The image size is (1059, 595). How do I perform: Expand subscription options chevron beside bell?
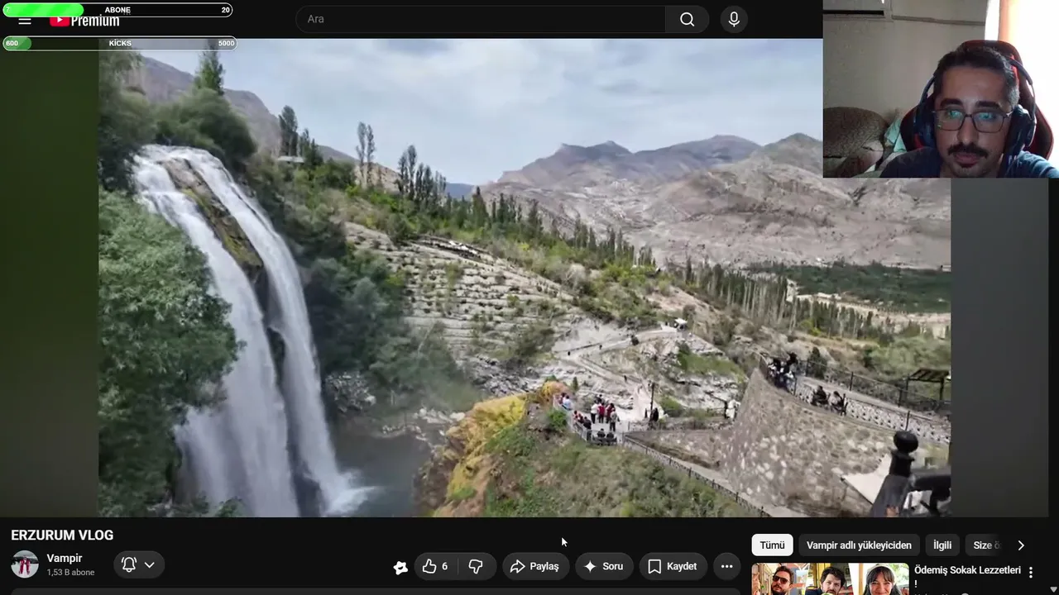pyautogui.click(x=150, y=564)
